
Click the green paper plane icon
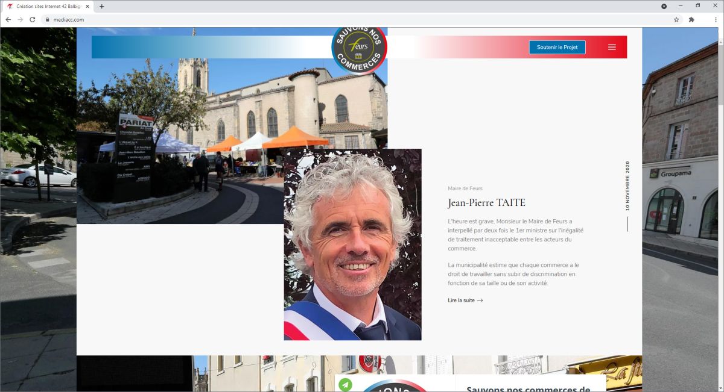(x=345, y=384)
